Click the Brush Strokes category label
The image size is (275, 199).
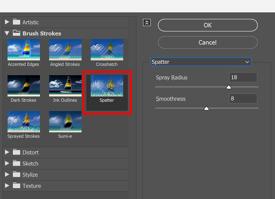(x=42, y=33)
